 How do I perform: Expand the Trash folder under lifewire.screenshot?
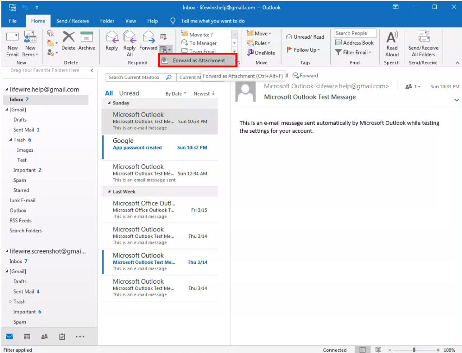pos(11,302)
